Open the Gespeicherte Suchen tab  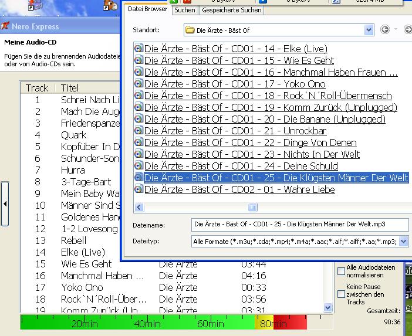coord(232,10)
